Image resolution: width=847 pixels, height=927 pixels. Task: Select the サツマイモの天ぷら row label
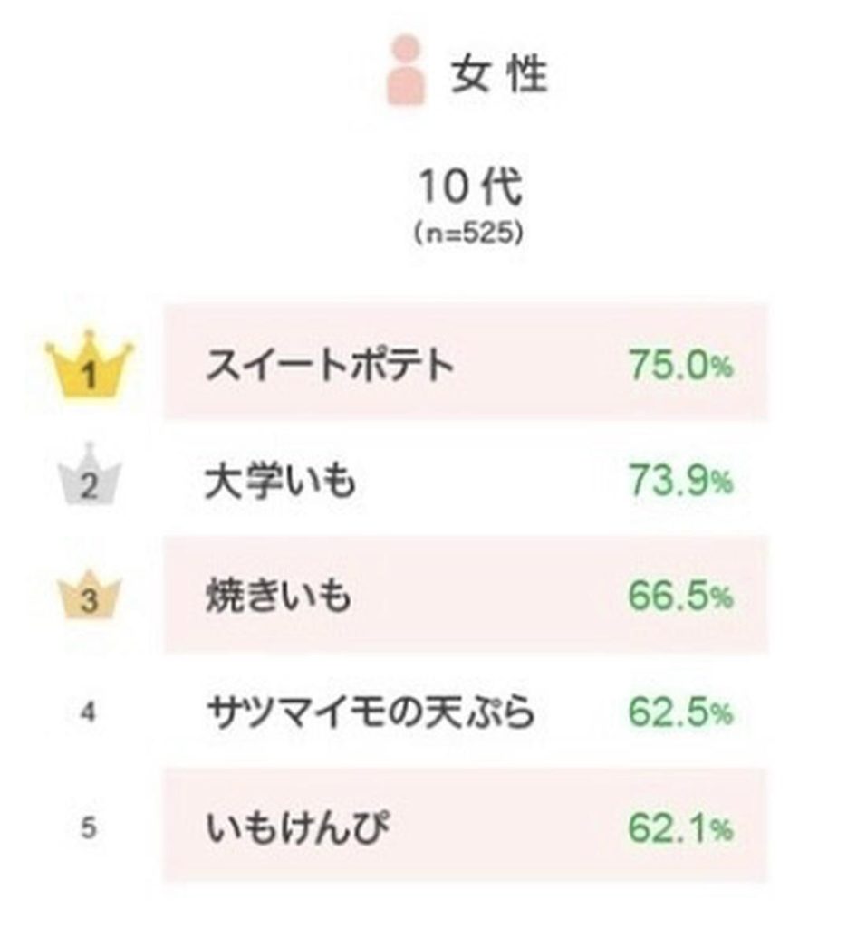(x=371, y=712)
